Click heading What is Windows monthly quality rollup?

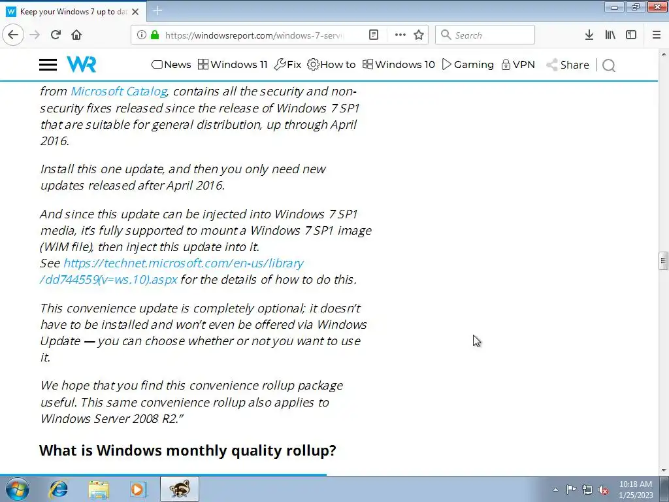[x=188, y=450]
